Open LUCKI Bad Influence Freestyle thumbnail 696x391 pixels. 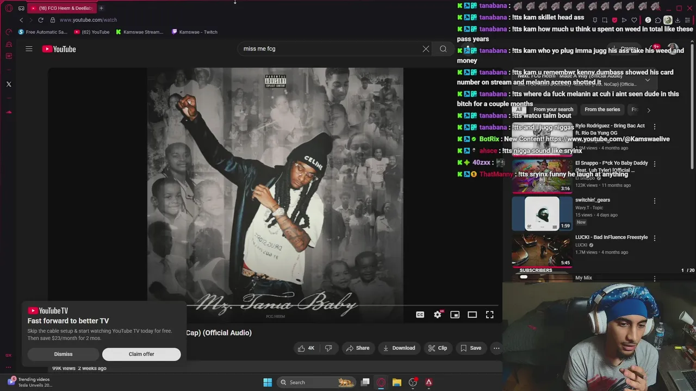pyautogui.click(x=542, y=251)
